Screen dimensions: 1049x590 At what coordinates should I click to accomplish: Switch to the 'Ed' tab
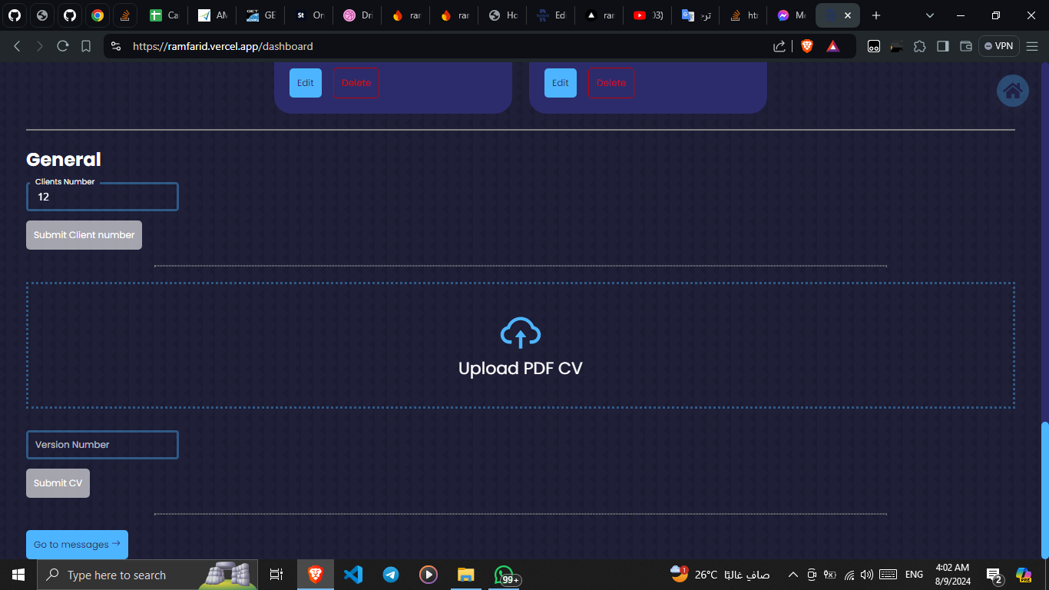pyautogui.click(x=551, y=15)
